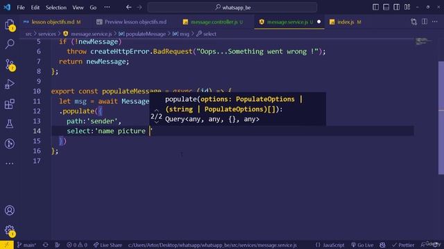The width and height of the screenshot is (444, 249).
Task: Click the VS Code logo icon
Action: (7, 8)
